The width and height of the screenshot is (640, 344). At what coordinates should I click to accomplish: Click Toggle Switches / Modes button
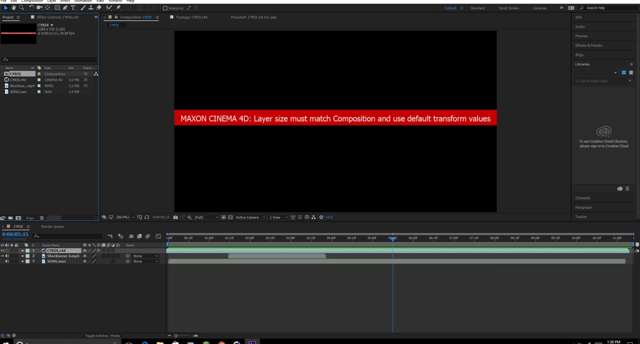[102, 336]
